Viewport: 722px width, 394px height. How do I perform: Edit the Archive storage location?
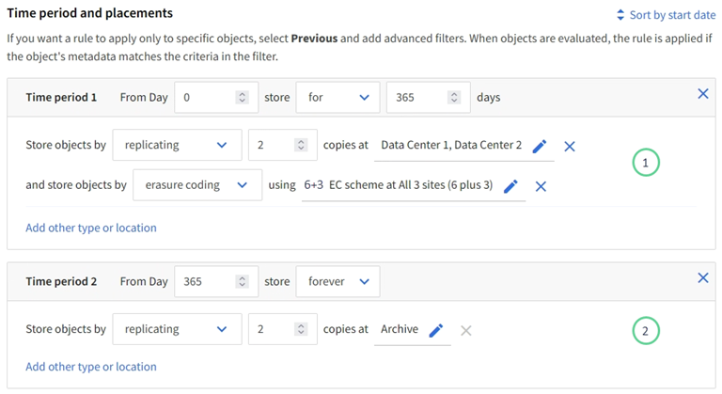pos(435,330)
